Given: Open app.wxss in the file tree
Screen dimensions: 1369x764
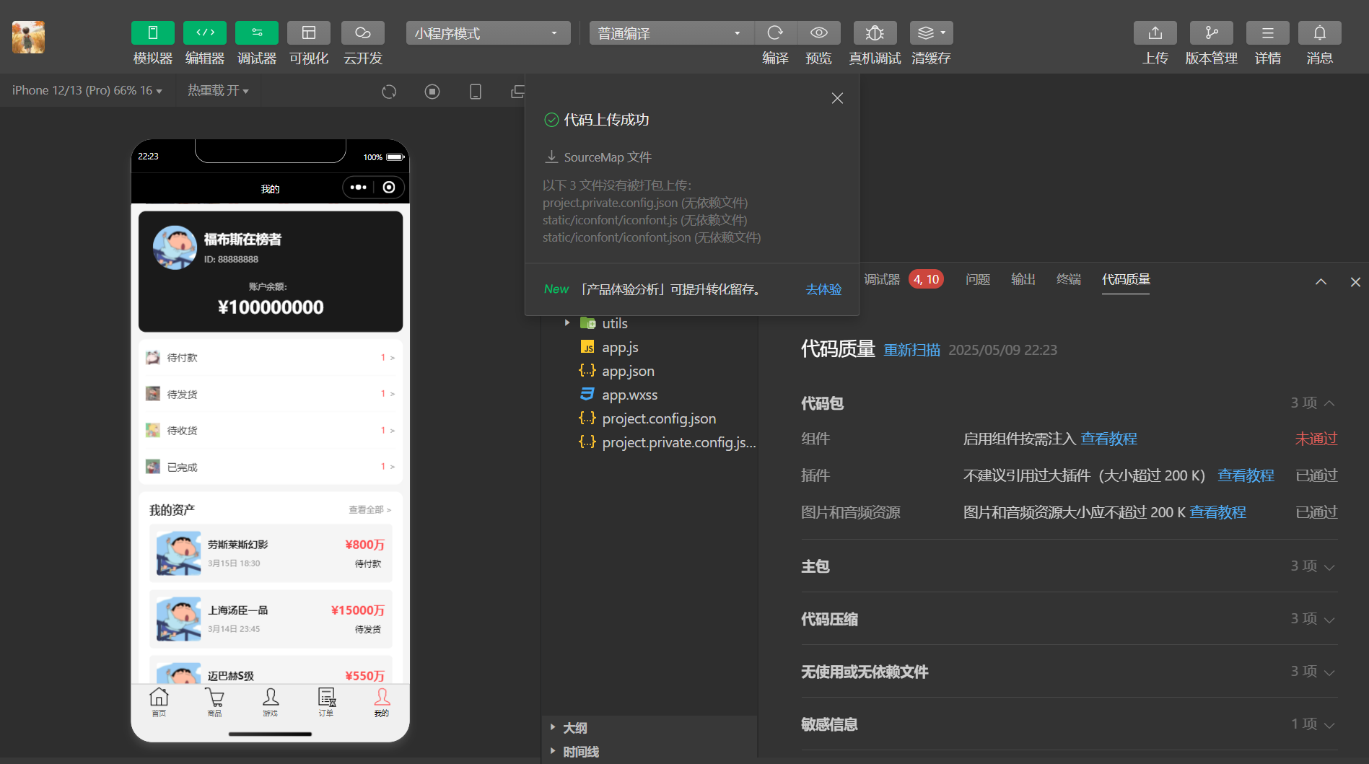Looking at the screenshot, I should point(619,395).
